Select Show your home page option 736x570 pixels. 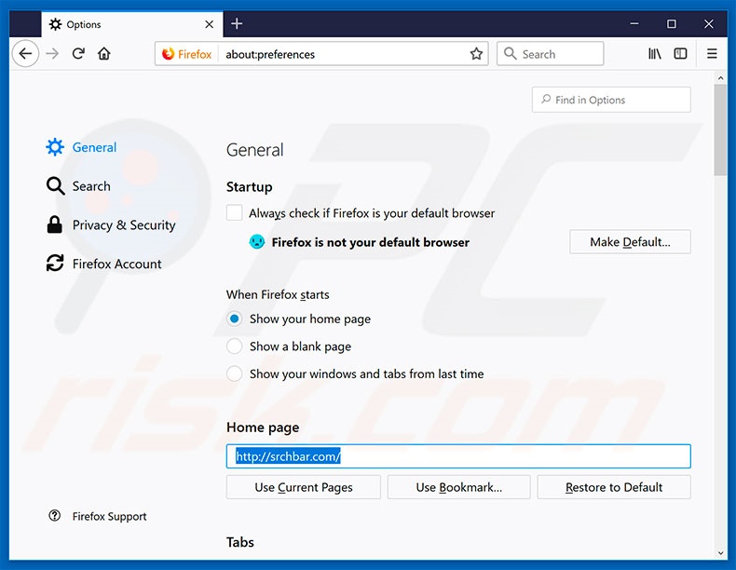coord(234,319)
